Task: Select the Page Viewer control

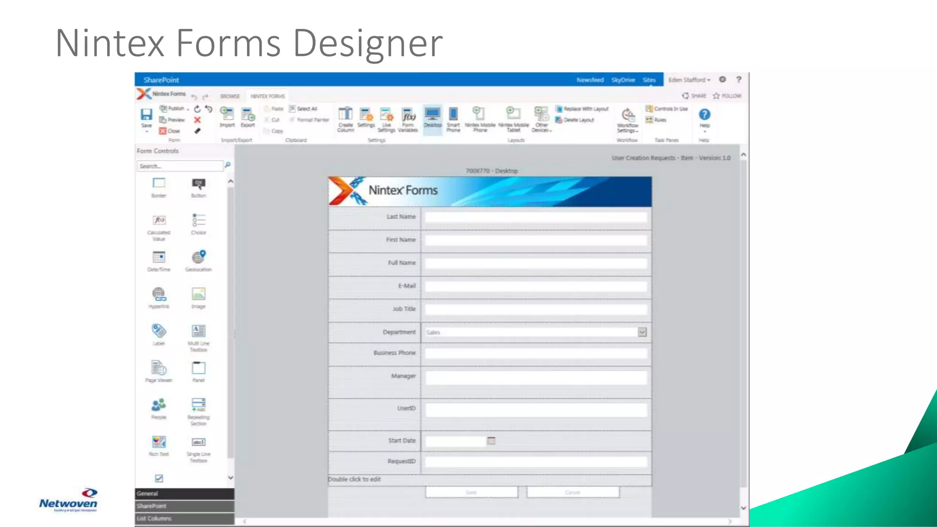Action: point(159,372)
